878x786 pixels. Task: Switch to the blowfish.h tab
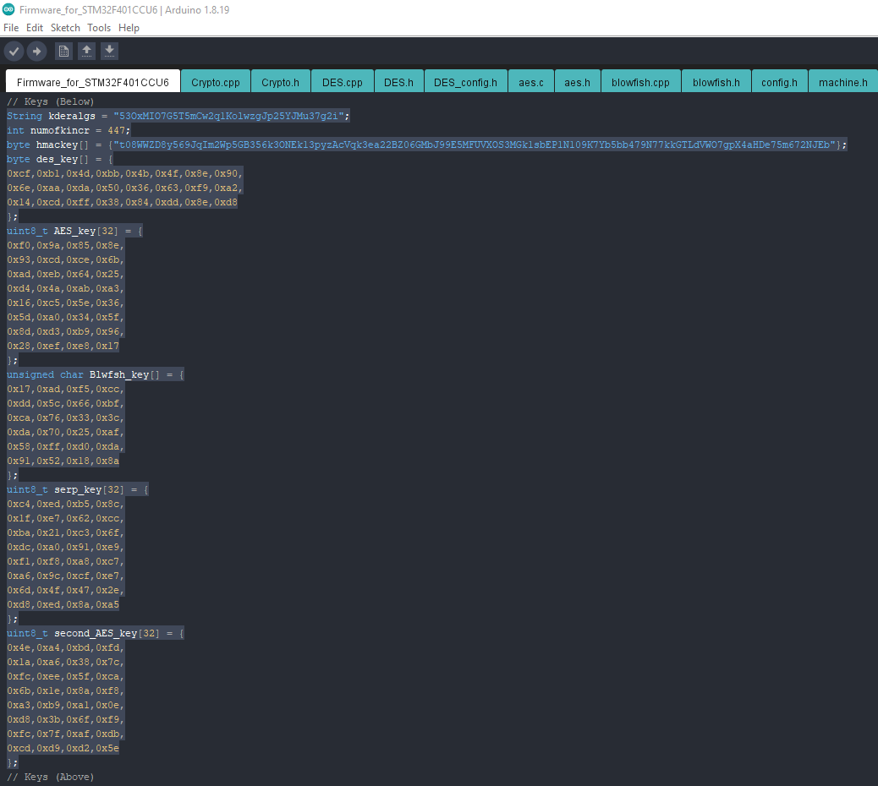coord(716,82)
